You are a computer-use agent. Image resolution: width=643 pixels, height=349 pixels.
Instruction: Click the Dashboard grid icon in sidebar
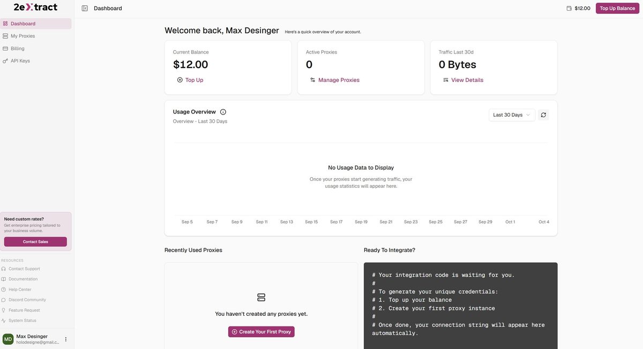pos(5,24)
